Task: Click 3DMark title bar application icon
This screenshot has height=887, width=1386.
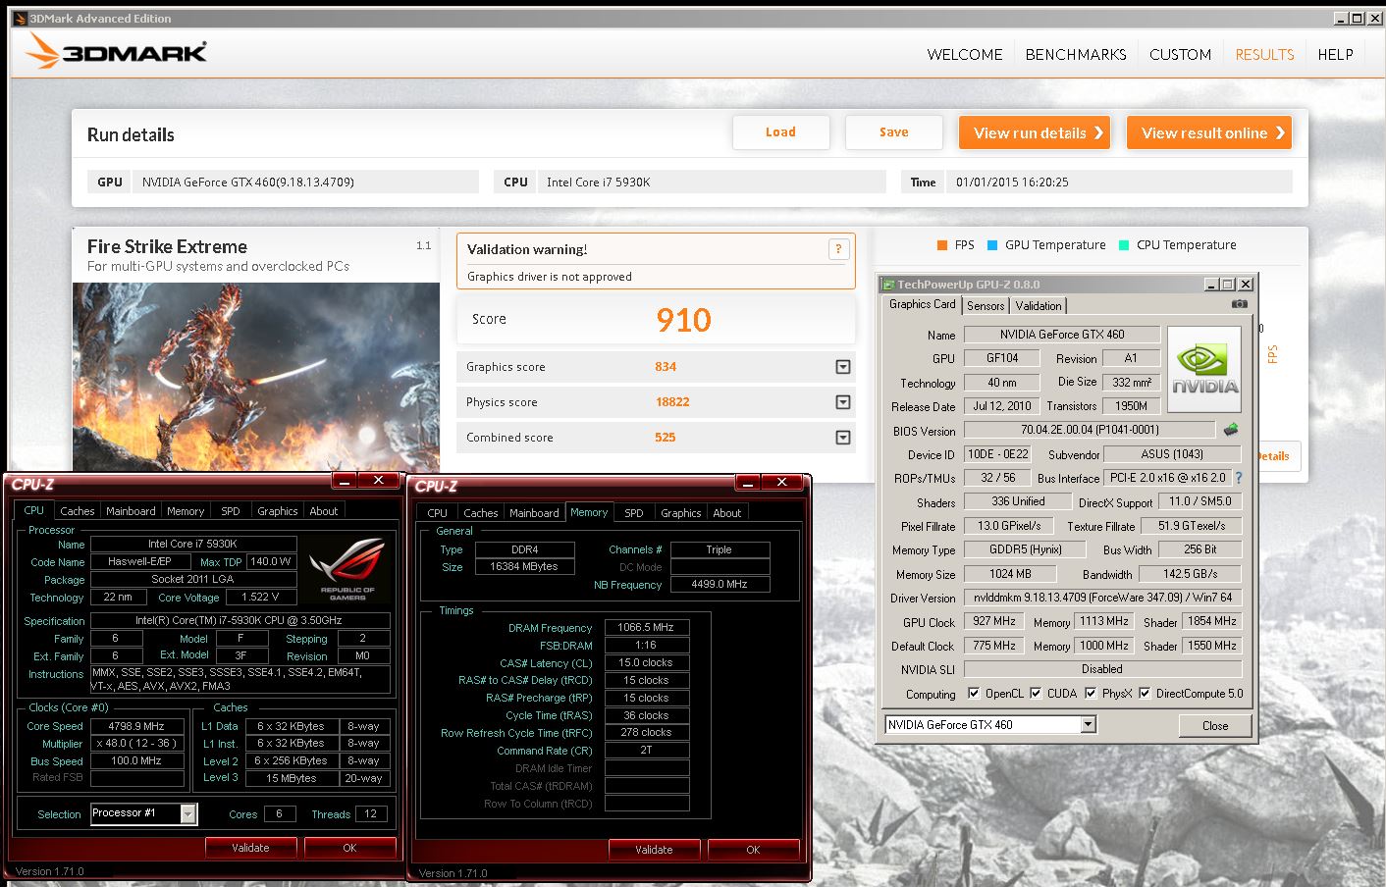Action: [20, 18]
